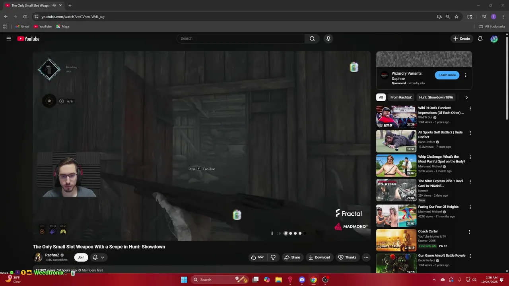
Task: Open the Gmail bookmark
Action: (x=22, y=27)
